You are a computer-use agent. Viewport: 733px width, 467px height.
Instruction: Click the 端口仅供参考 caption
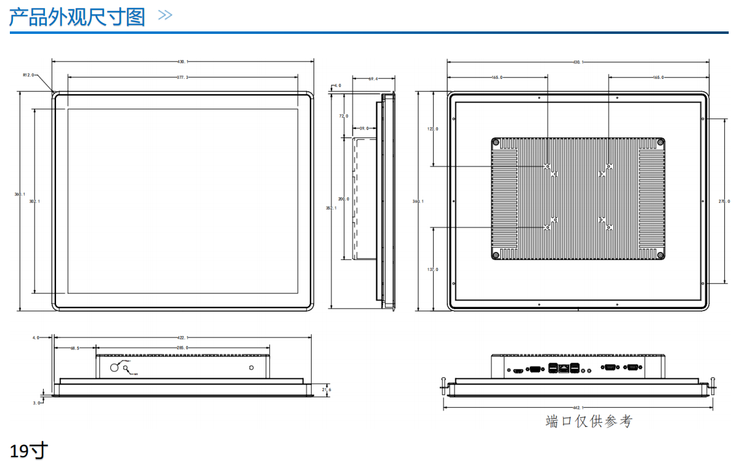pos(589,421)
